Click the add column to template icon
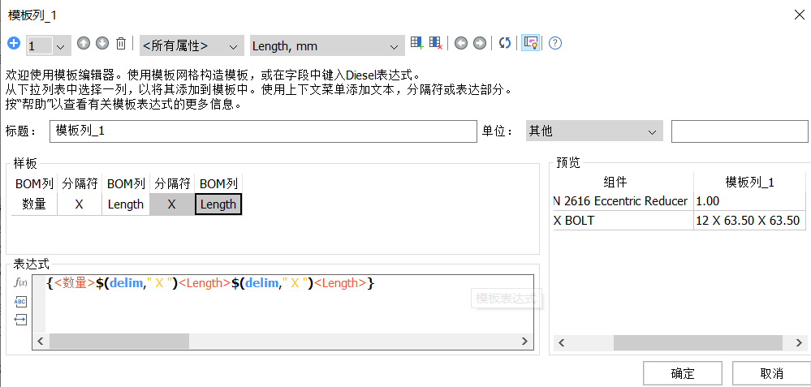 coord(417,43)
